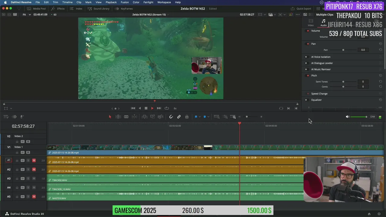This screenshot has height=217, width=386.
Task: Click the Insert Clip icon
Action: pos(144,117)
